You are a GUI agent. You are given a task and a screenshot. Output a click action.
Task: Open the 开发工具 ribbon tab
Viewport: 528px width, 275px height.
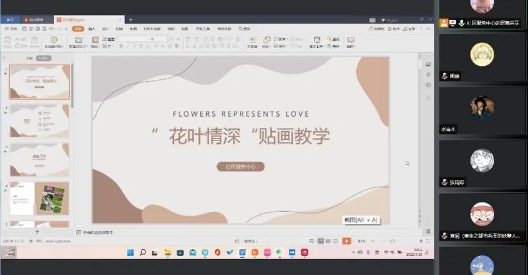(203, 29)
